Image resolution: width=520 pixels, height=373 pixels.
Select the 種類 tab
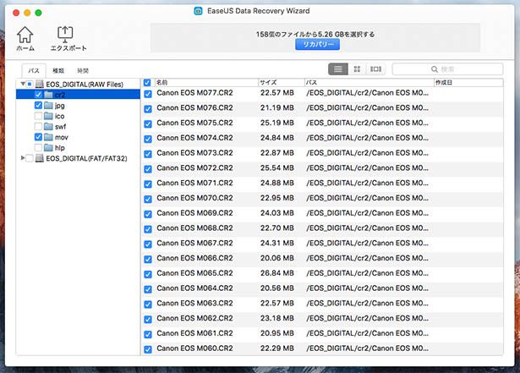(x=58, y=71)
